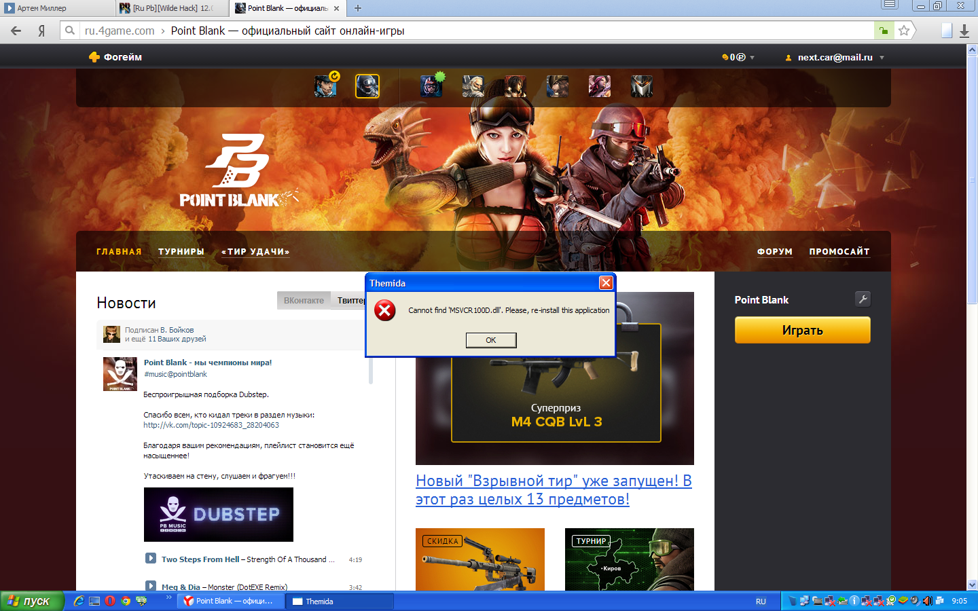Go to ГЛАВНАЯ menu item
This screenshot has width=978, height=611.
(x=119, y=252)
